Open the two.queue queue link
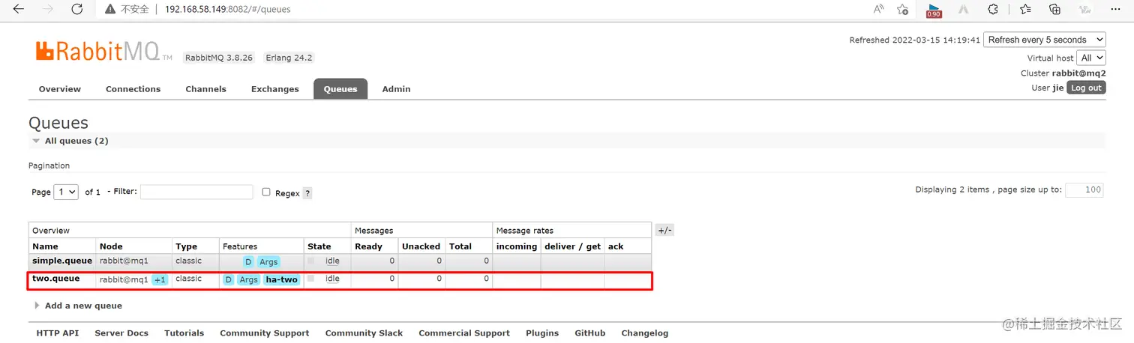1134x343 pixels. (x=55, y=279)
